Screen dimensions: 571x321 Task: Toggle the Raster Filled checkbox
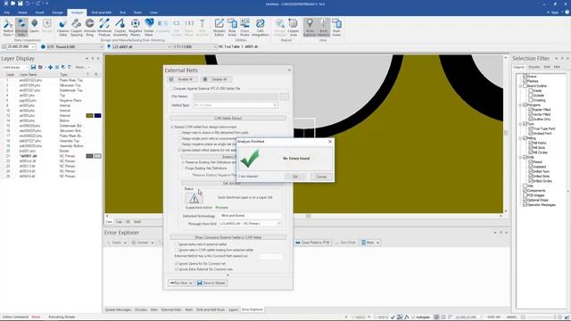531,110
